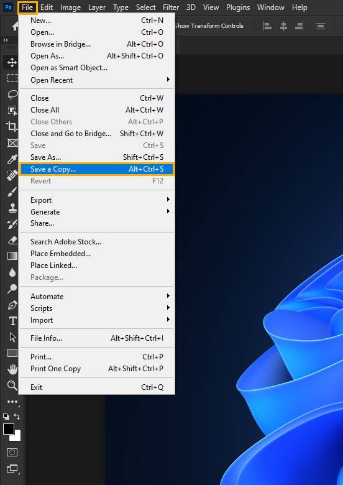Select the Gradient tool
Viewport: 343px width, 485px height.
[x=12, y=256]
